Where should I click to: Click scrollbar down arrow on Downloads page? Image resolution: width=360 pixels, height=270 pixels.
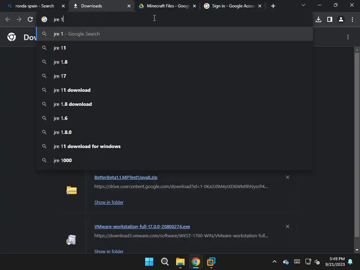tap(357, 250)
